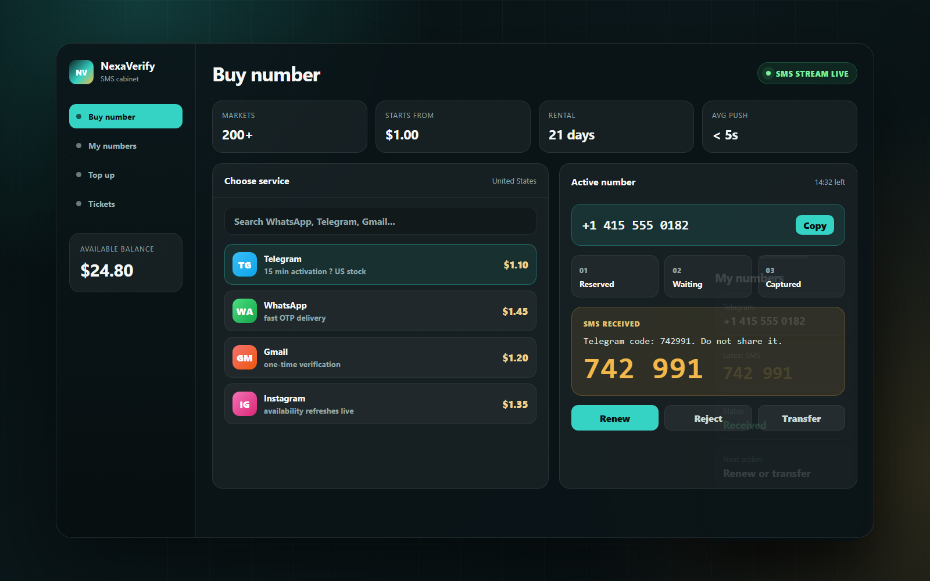Copy the active phone number

tap(814, 225)
